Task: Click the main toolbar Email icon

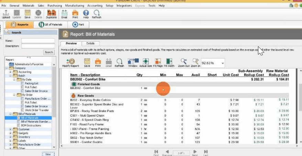Action: click(x=64, y=14)
